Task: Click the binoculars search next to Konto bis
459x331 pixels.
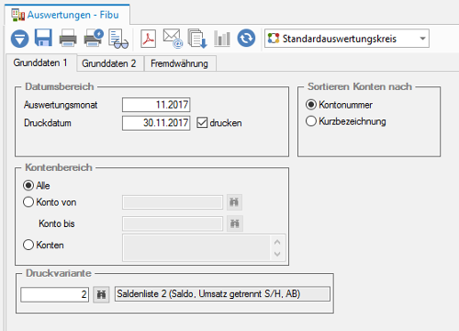Action: pos(235,223)
